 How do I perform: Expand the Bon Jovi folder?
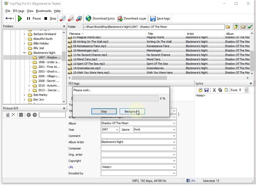24,100
